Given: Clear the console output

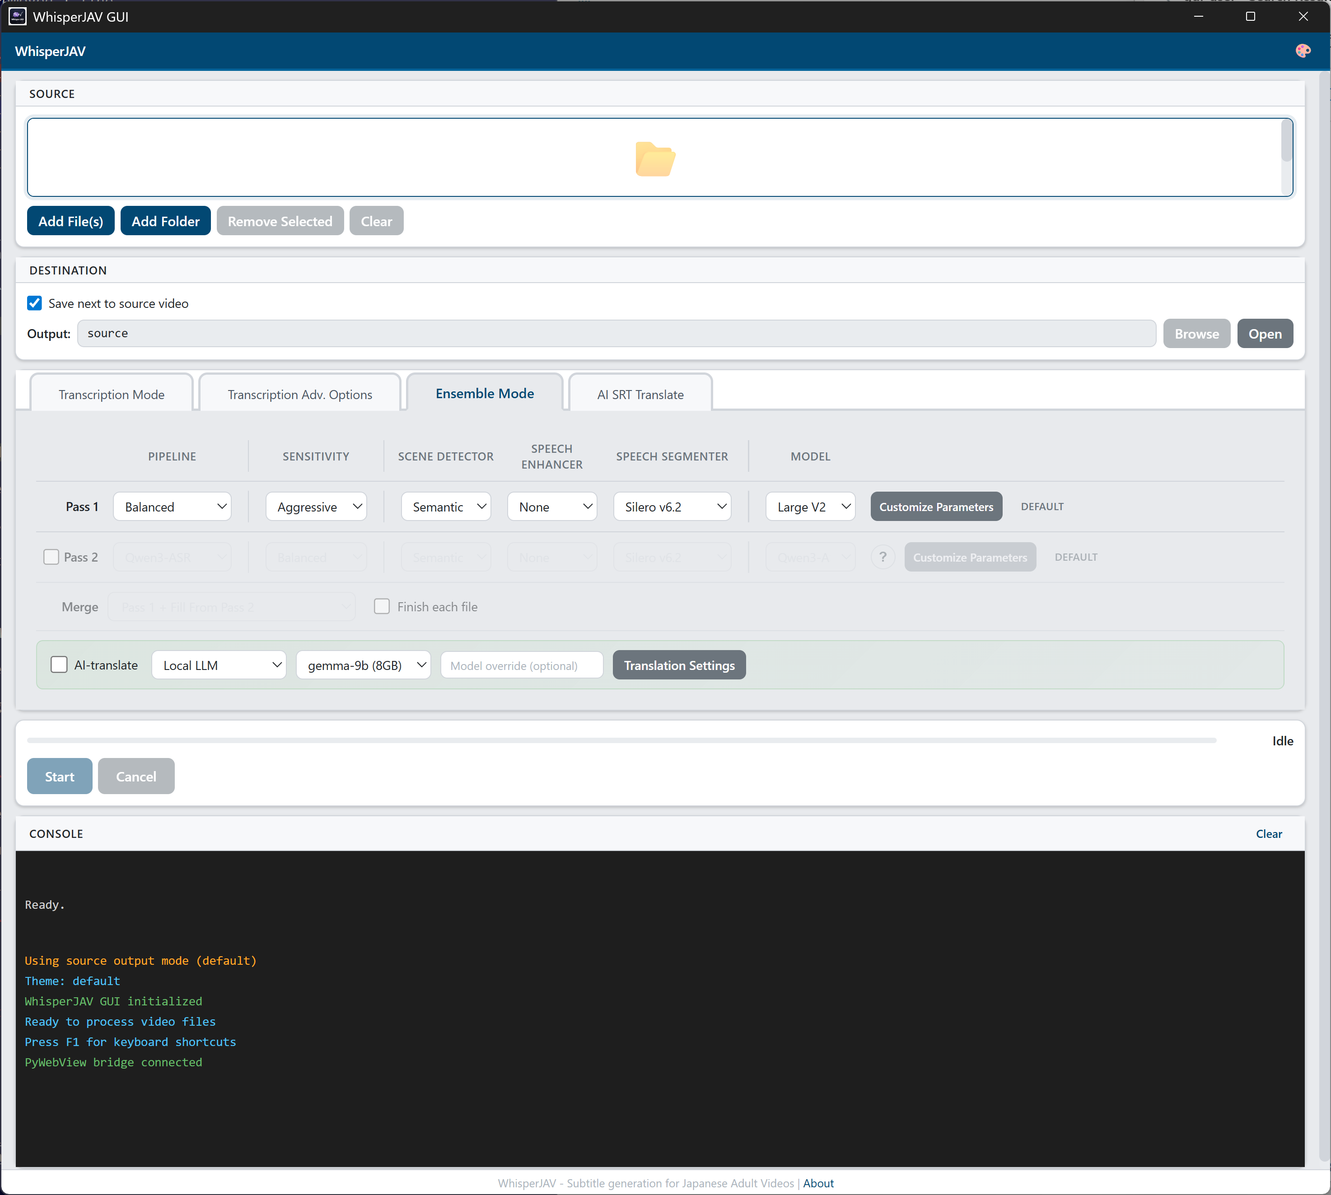Looking at the screenshot, I should [x=1269, y=833].
